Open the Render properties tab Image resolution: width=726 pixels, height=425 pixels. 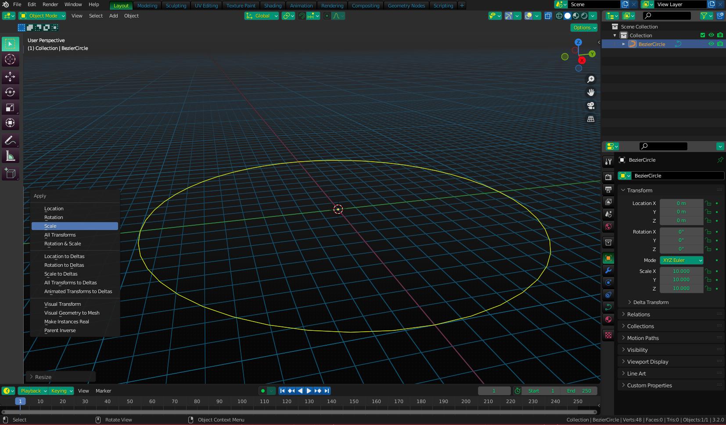(x=608, y=177)
